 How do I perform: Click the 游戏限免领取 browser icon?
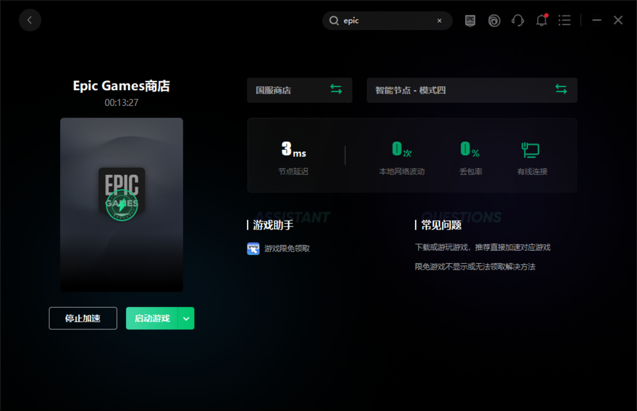tap(253, 249)
